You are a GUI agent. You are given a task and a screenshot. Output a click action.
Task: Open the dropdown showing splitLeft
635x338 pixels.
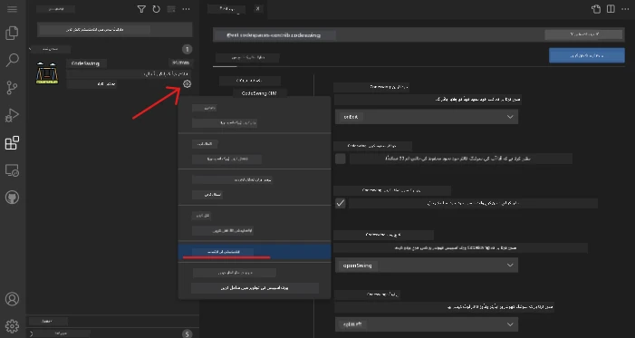click(x=427, y=324)
